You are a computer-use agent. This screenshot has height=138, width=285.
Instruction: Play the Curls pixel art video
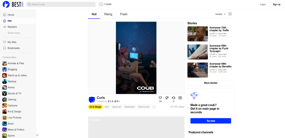136,58
